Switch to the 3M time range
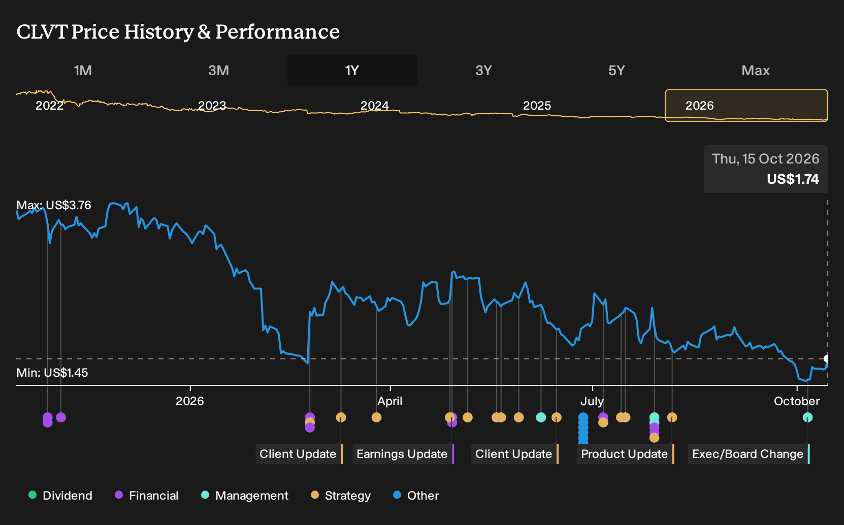 coord(218,70)
